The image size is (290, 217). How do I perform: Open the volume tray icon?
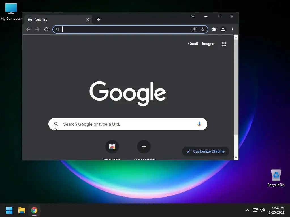262,210
